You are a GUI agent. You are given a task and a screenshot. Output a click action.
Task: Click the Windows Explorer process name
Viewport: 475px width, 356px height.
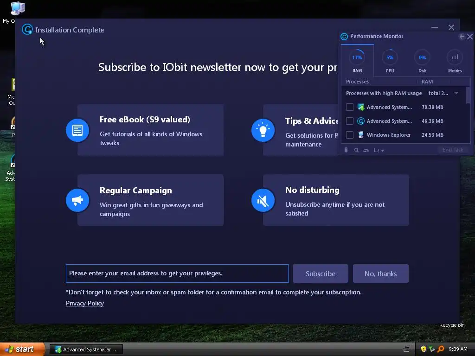click(x=389, y=135)
